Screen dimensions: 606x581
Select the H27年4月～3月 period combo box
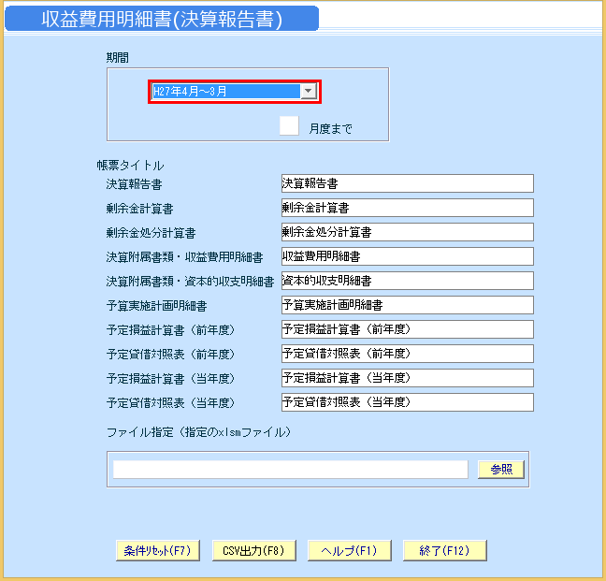click(x=234, y=92)
